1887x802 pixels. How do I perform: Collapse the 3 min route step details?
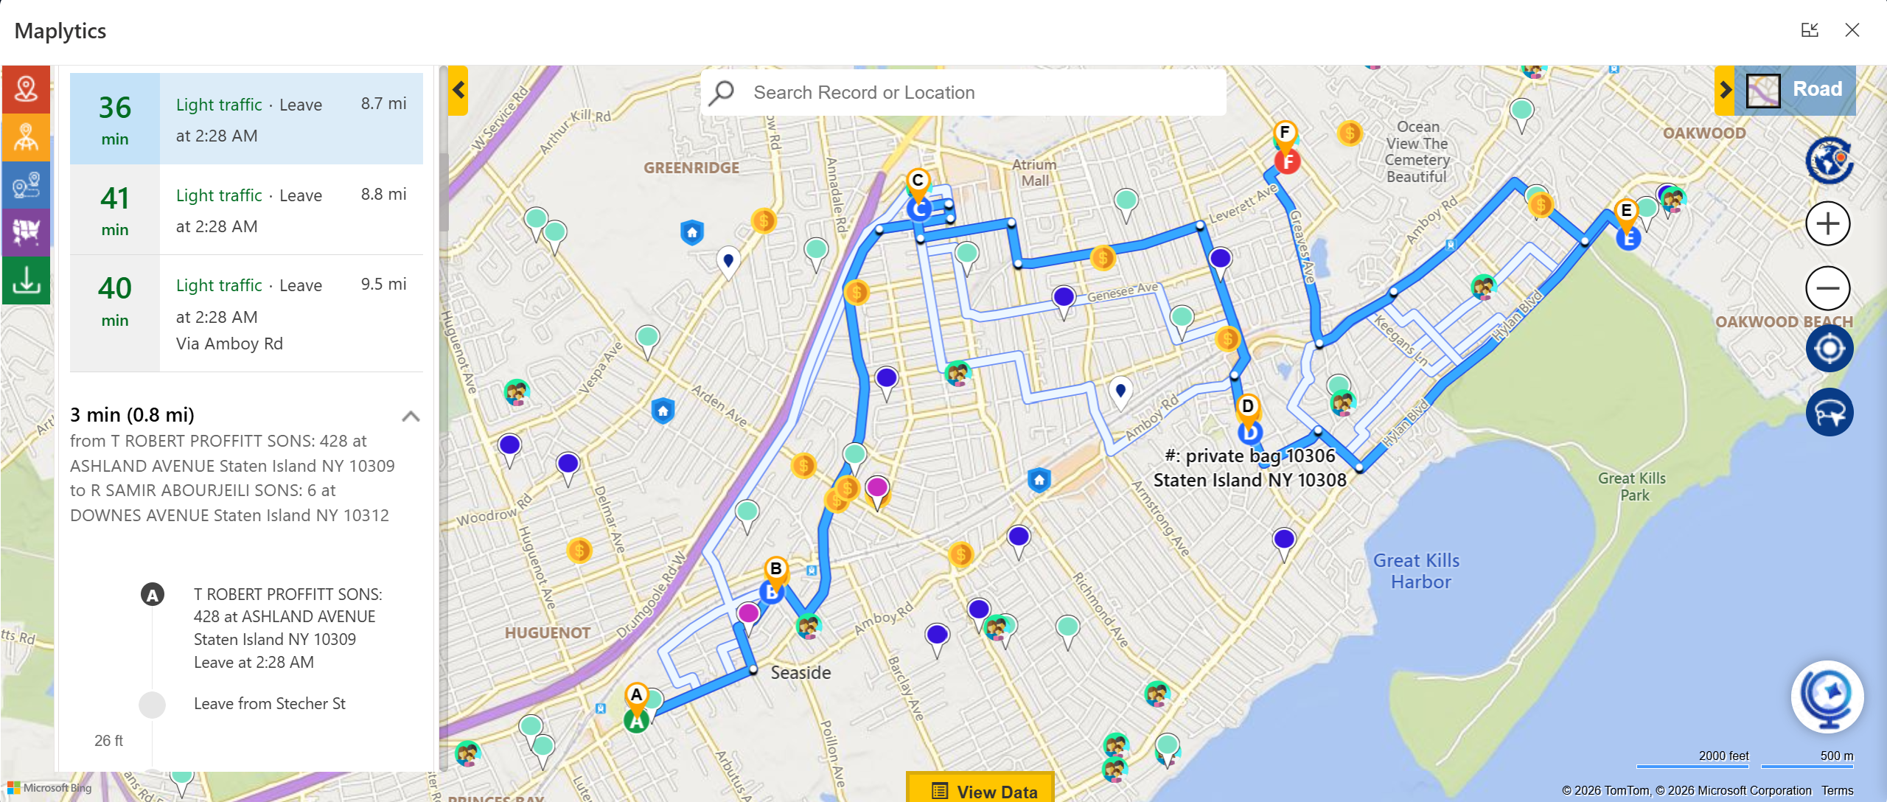(411, 416)
